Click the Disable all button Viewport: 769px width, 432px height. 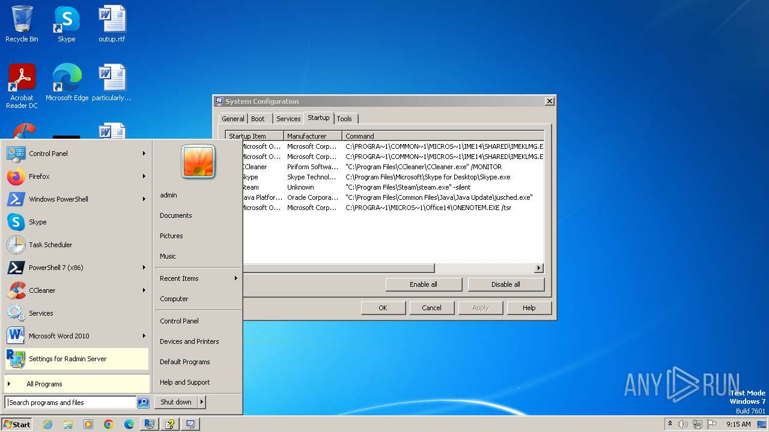click(x=506, y=284)
